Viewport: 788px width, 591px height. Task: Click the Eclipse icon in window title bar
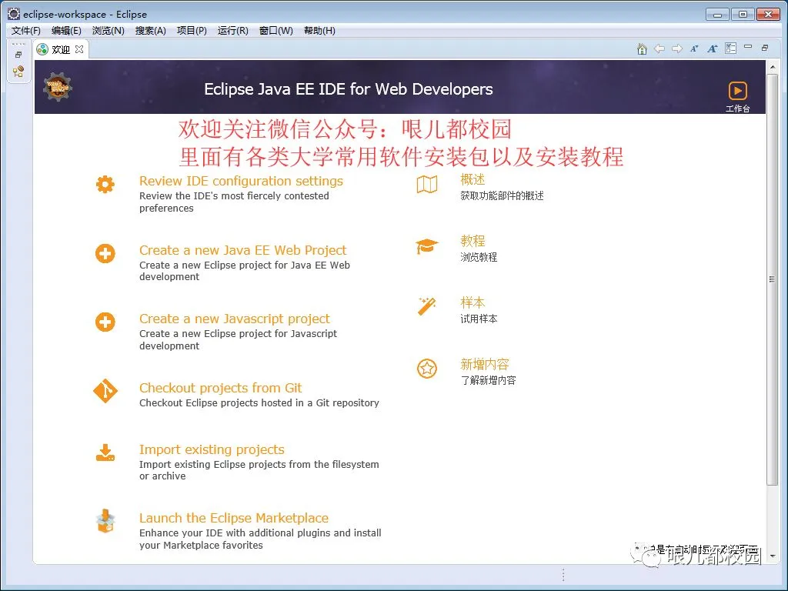14,14
